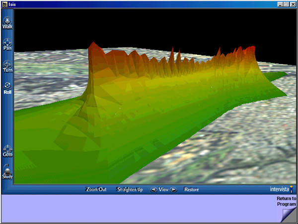Click the page-curl corner icon
The width and height of the screenshot is (298, 224).
pos(289,216)
